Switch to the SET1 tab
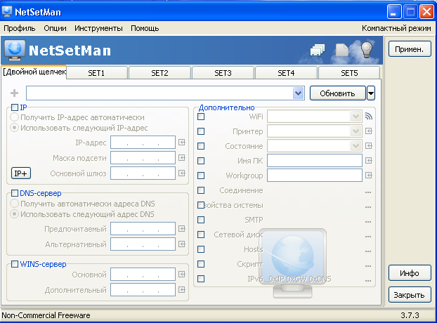Viewport: 437px width, 323px height. pos(96,73)
